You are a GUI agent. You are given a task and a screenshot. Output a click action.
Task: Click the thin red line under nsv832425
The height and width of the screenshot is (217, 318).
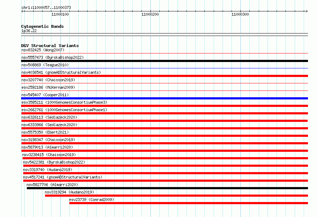pos(164,53)
